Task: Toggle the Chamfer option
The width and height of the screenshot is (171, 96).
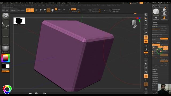Action: click(x=165, y=47)
